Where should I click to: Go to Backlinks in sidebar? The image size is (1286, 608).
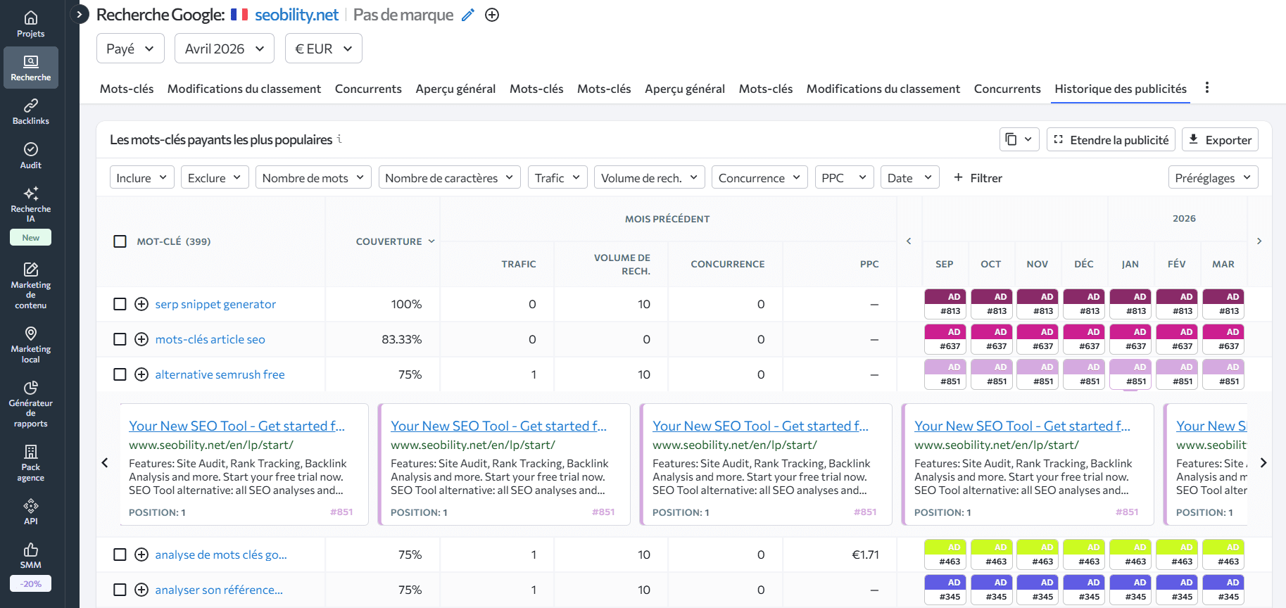30,111
